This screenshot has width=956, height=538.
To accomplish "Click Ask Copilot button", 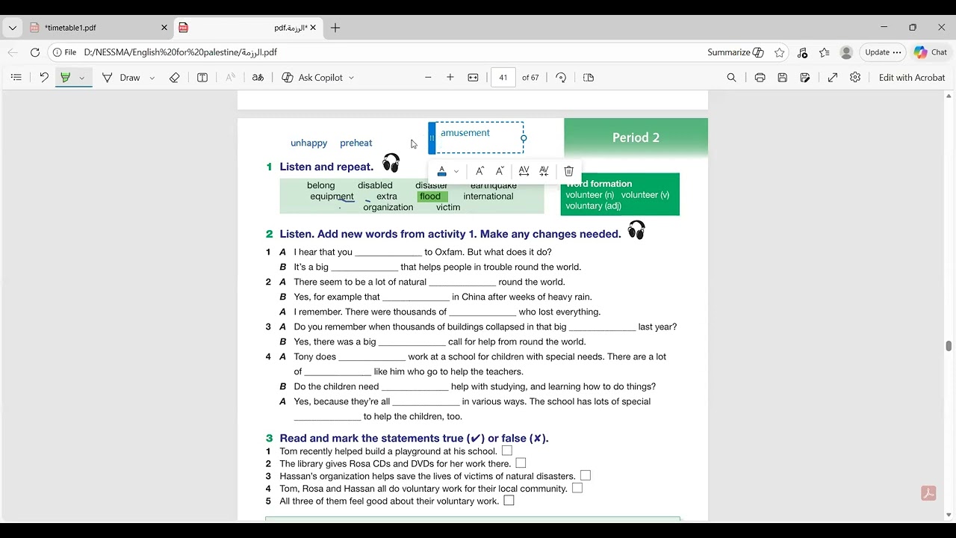I will [312, 78].
